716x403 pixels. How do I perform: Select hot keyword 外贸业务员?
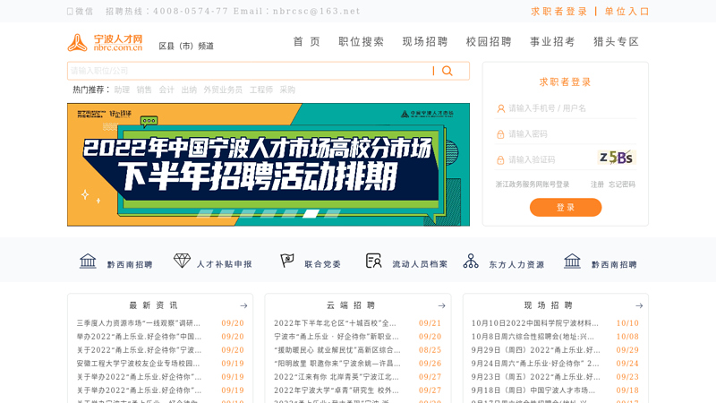(x=223, y=90)
